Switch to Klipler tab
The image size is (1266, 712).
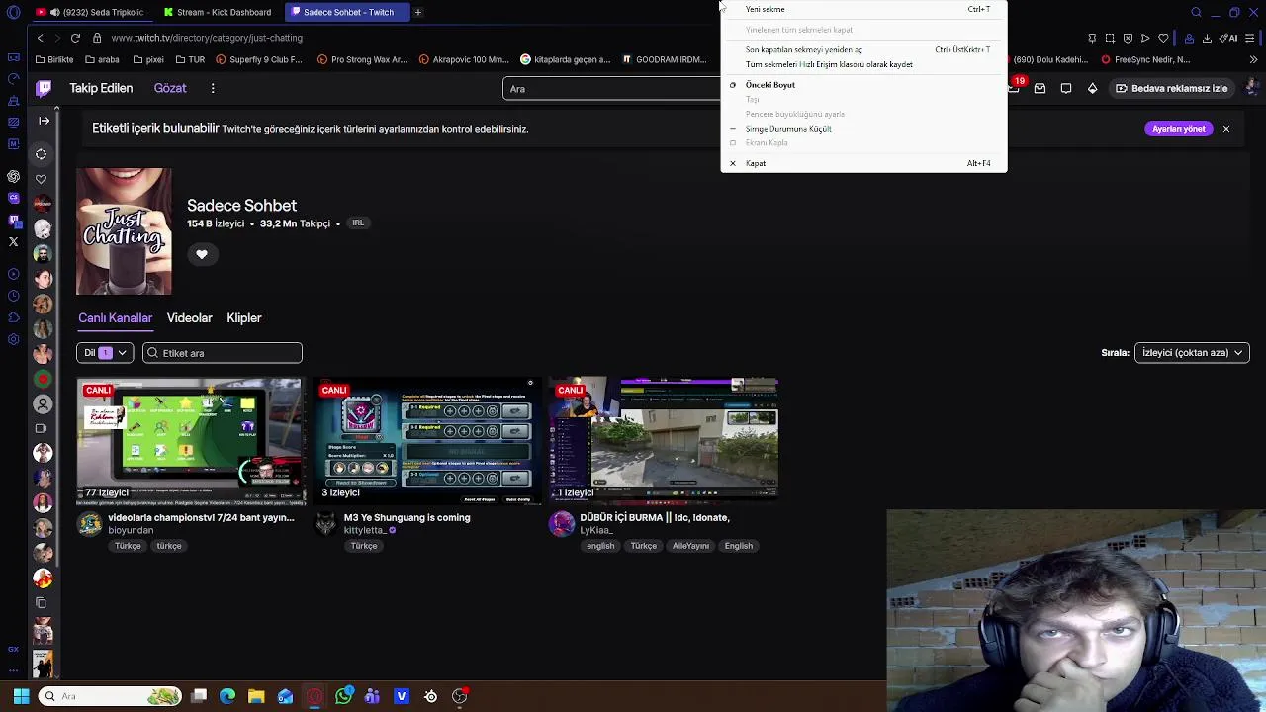pos(244,318)
